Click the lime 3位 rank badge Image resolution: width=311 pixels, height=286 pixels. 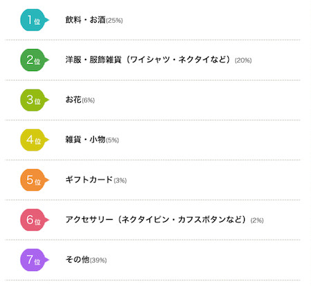[35, 100]
